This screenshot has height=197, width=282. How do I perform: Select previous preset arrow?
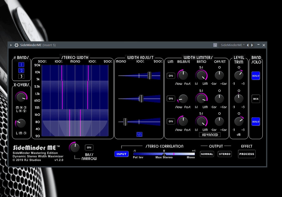[248, 45]
